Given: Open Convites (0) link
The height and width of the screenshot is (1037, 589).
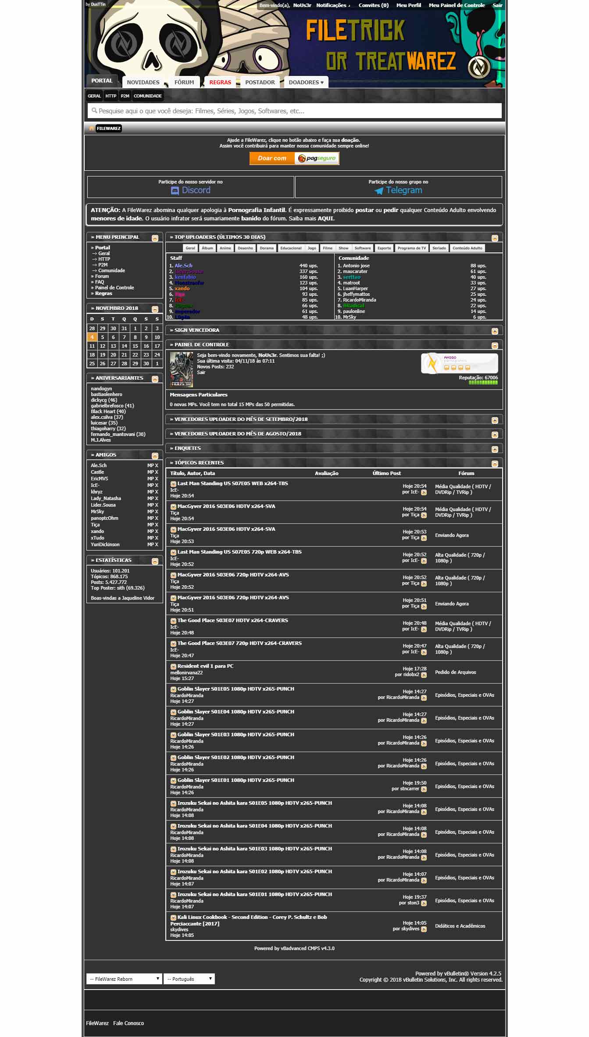Looking at the screenshot, I should tap(374, 5).
